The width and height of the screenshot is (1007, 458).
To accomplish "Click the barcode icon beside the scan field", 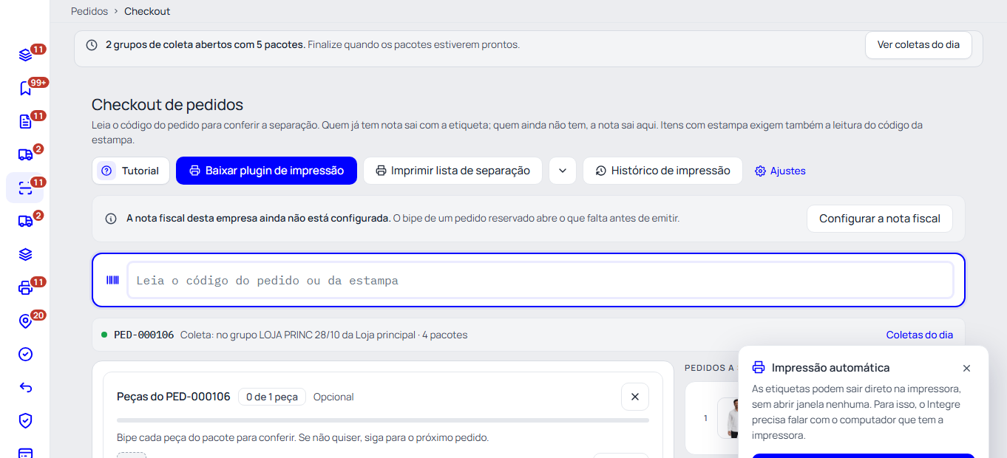I will pos(112,280).
